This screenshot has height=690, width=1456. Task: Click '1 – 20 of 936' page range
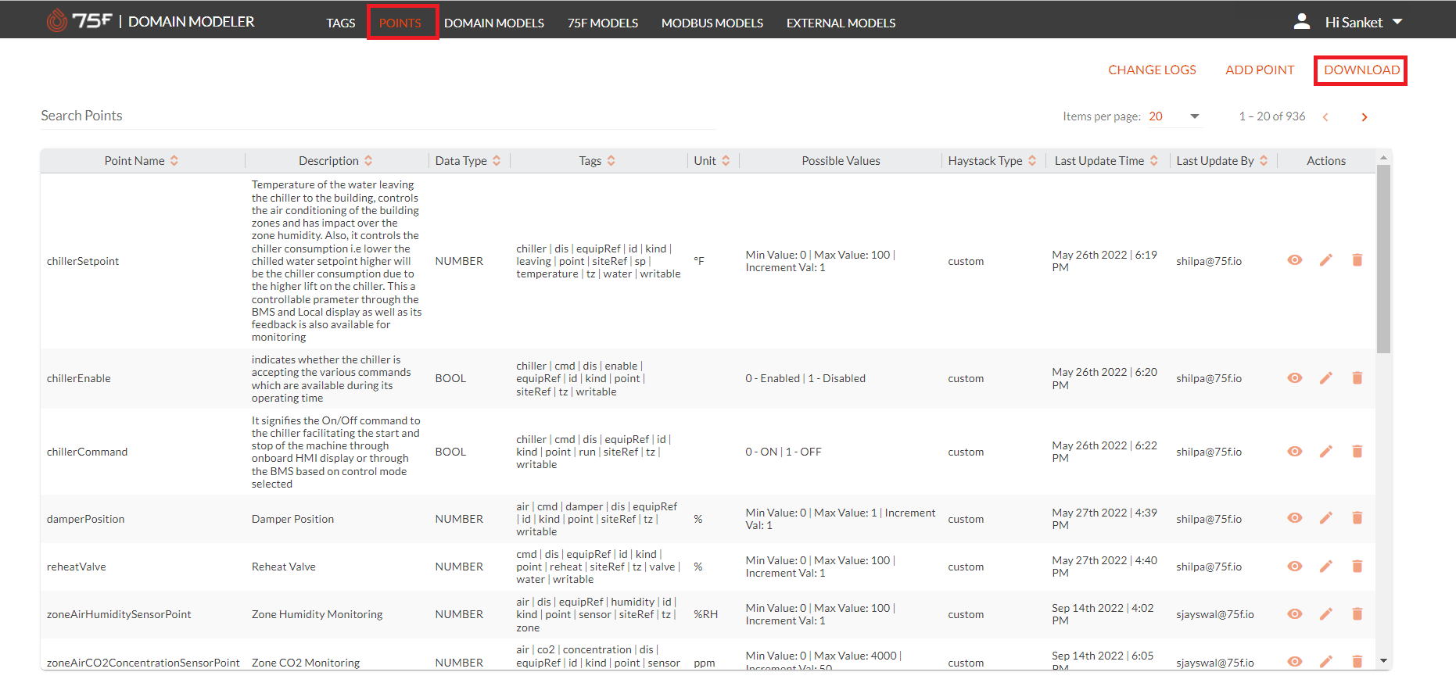[x=1272, y=116]
